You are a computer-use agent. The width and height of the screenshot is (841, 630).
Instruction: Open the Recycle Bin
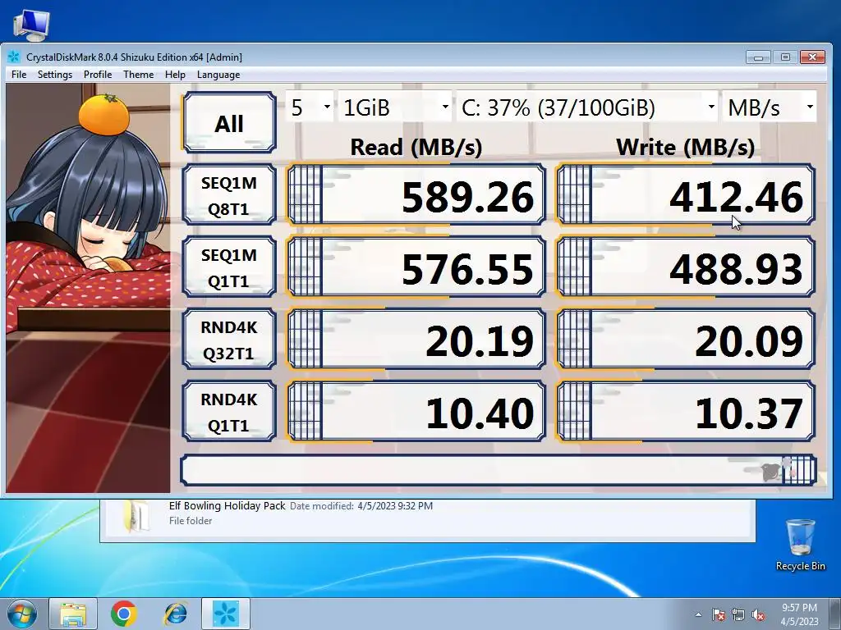(800, 546)
